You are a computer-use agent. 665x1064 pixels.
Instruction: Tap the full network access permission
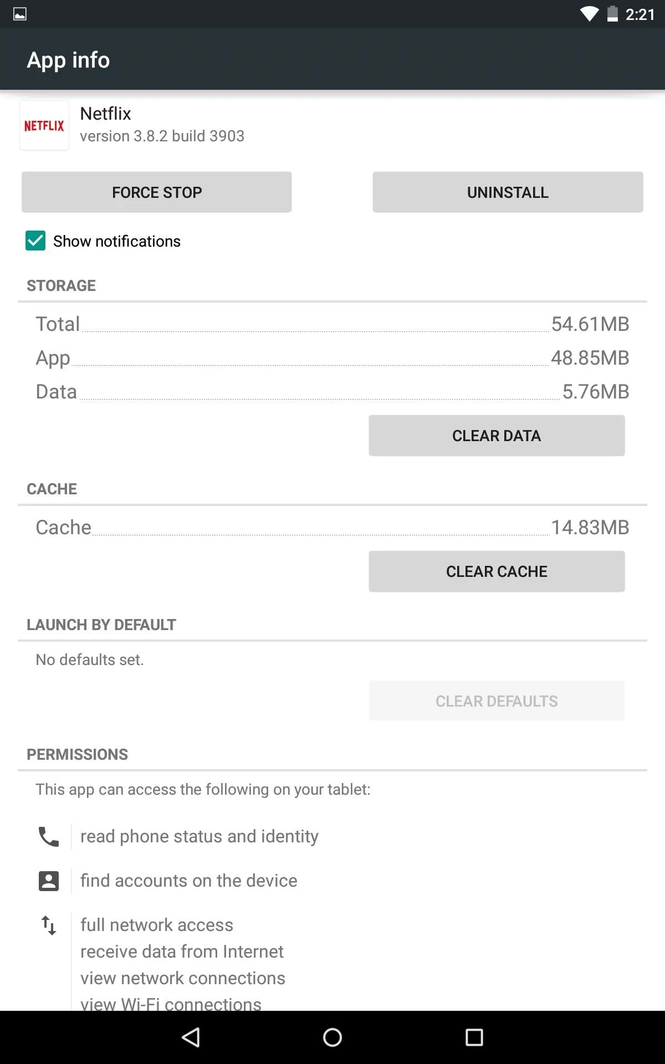click(x=157, y=925)
